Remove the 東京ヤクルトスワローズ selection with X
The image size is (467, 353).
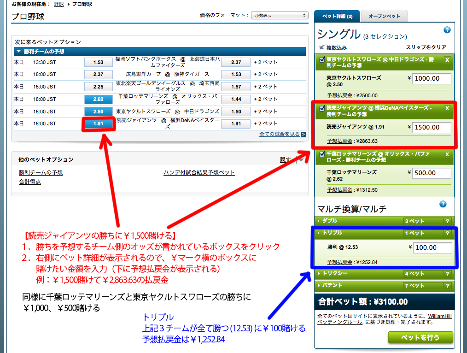[447, 59]
